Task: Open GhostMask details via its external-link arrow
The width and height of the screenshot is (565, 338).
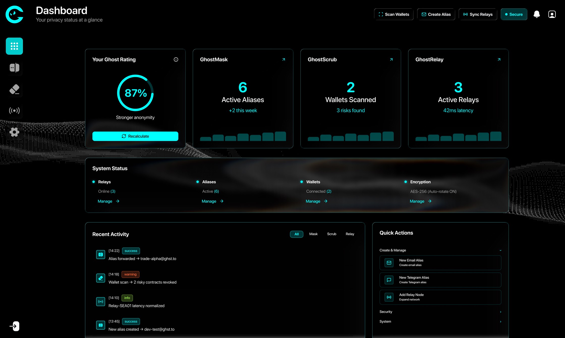Action: coord(284,60)
